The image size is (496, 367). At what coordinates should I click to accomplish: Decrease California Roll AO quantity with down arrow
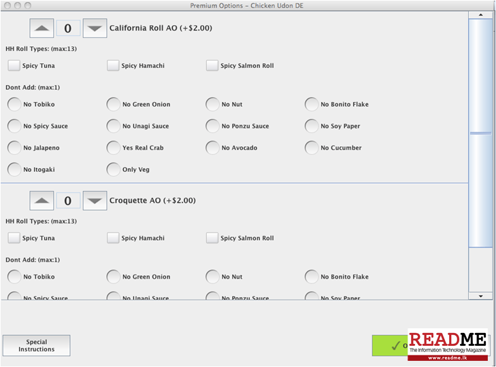pyautogui.click(x=95, y=29)
